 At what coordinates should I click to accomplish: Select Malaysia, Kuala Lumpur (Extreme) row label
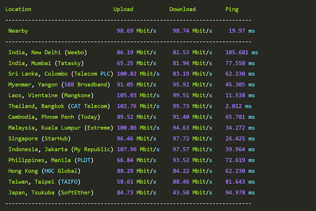(x=60, y=128)
